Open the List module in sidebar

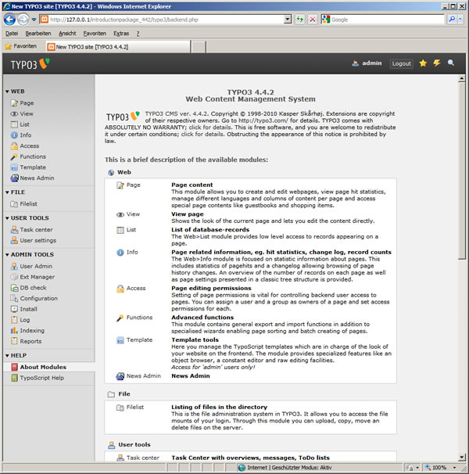tap(25, 124)
